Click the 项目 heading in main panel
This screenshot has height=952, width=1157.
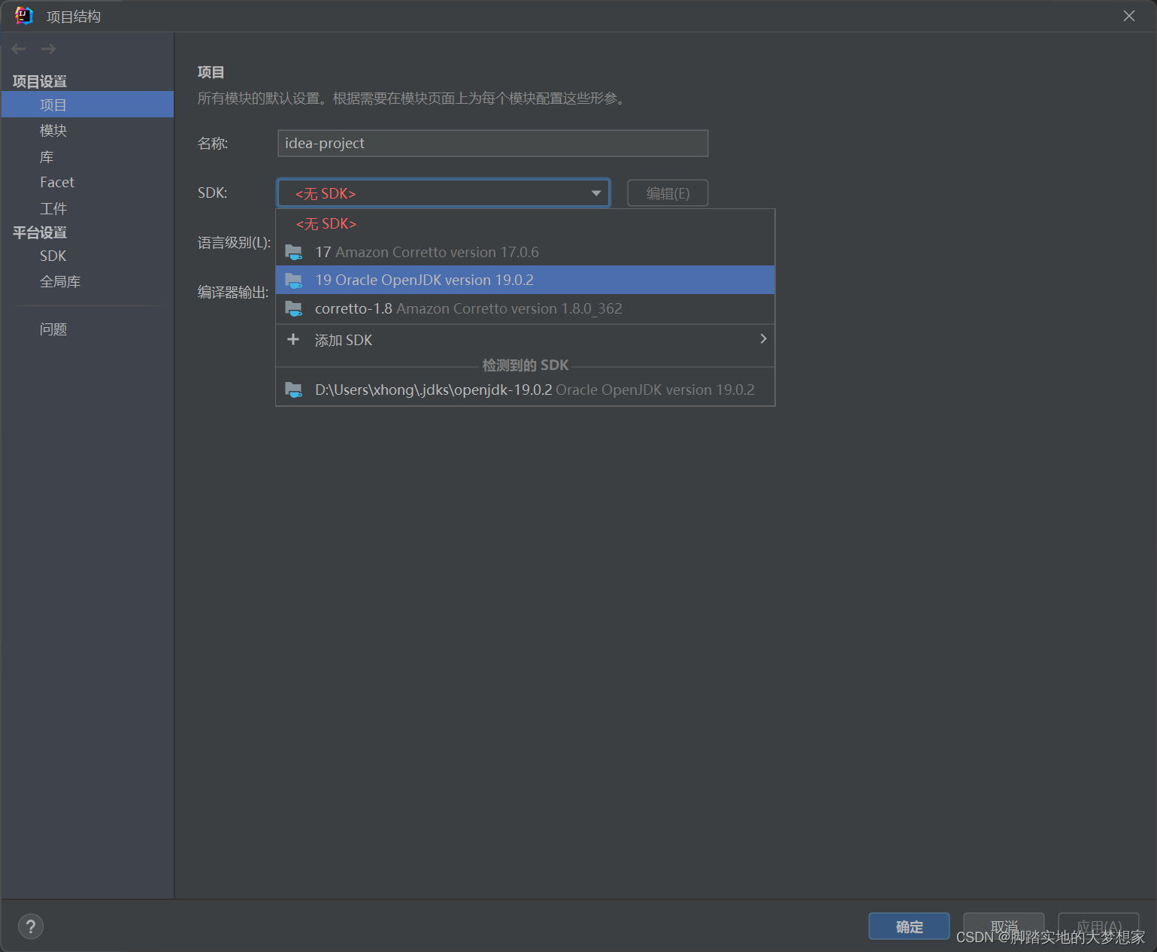point(211,72)
